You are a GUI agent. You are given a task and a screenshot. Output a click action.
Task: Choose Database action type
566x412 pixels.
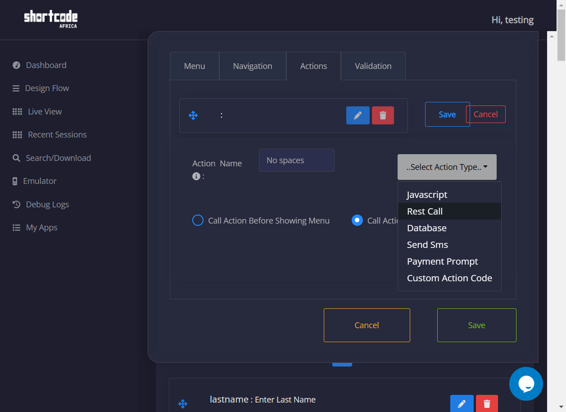click(449, 228)
